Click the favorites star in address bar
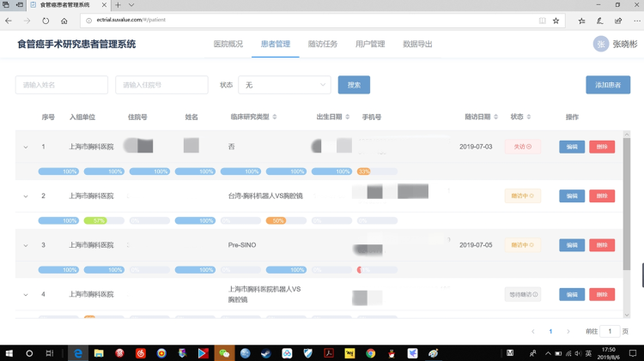This screenshot has width=644, height=361. (x=556, y=20)
